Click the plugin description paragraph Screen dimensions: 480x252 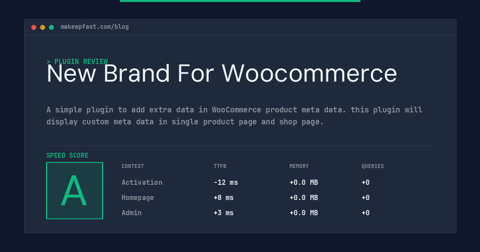[x=234, y=116]
